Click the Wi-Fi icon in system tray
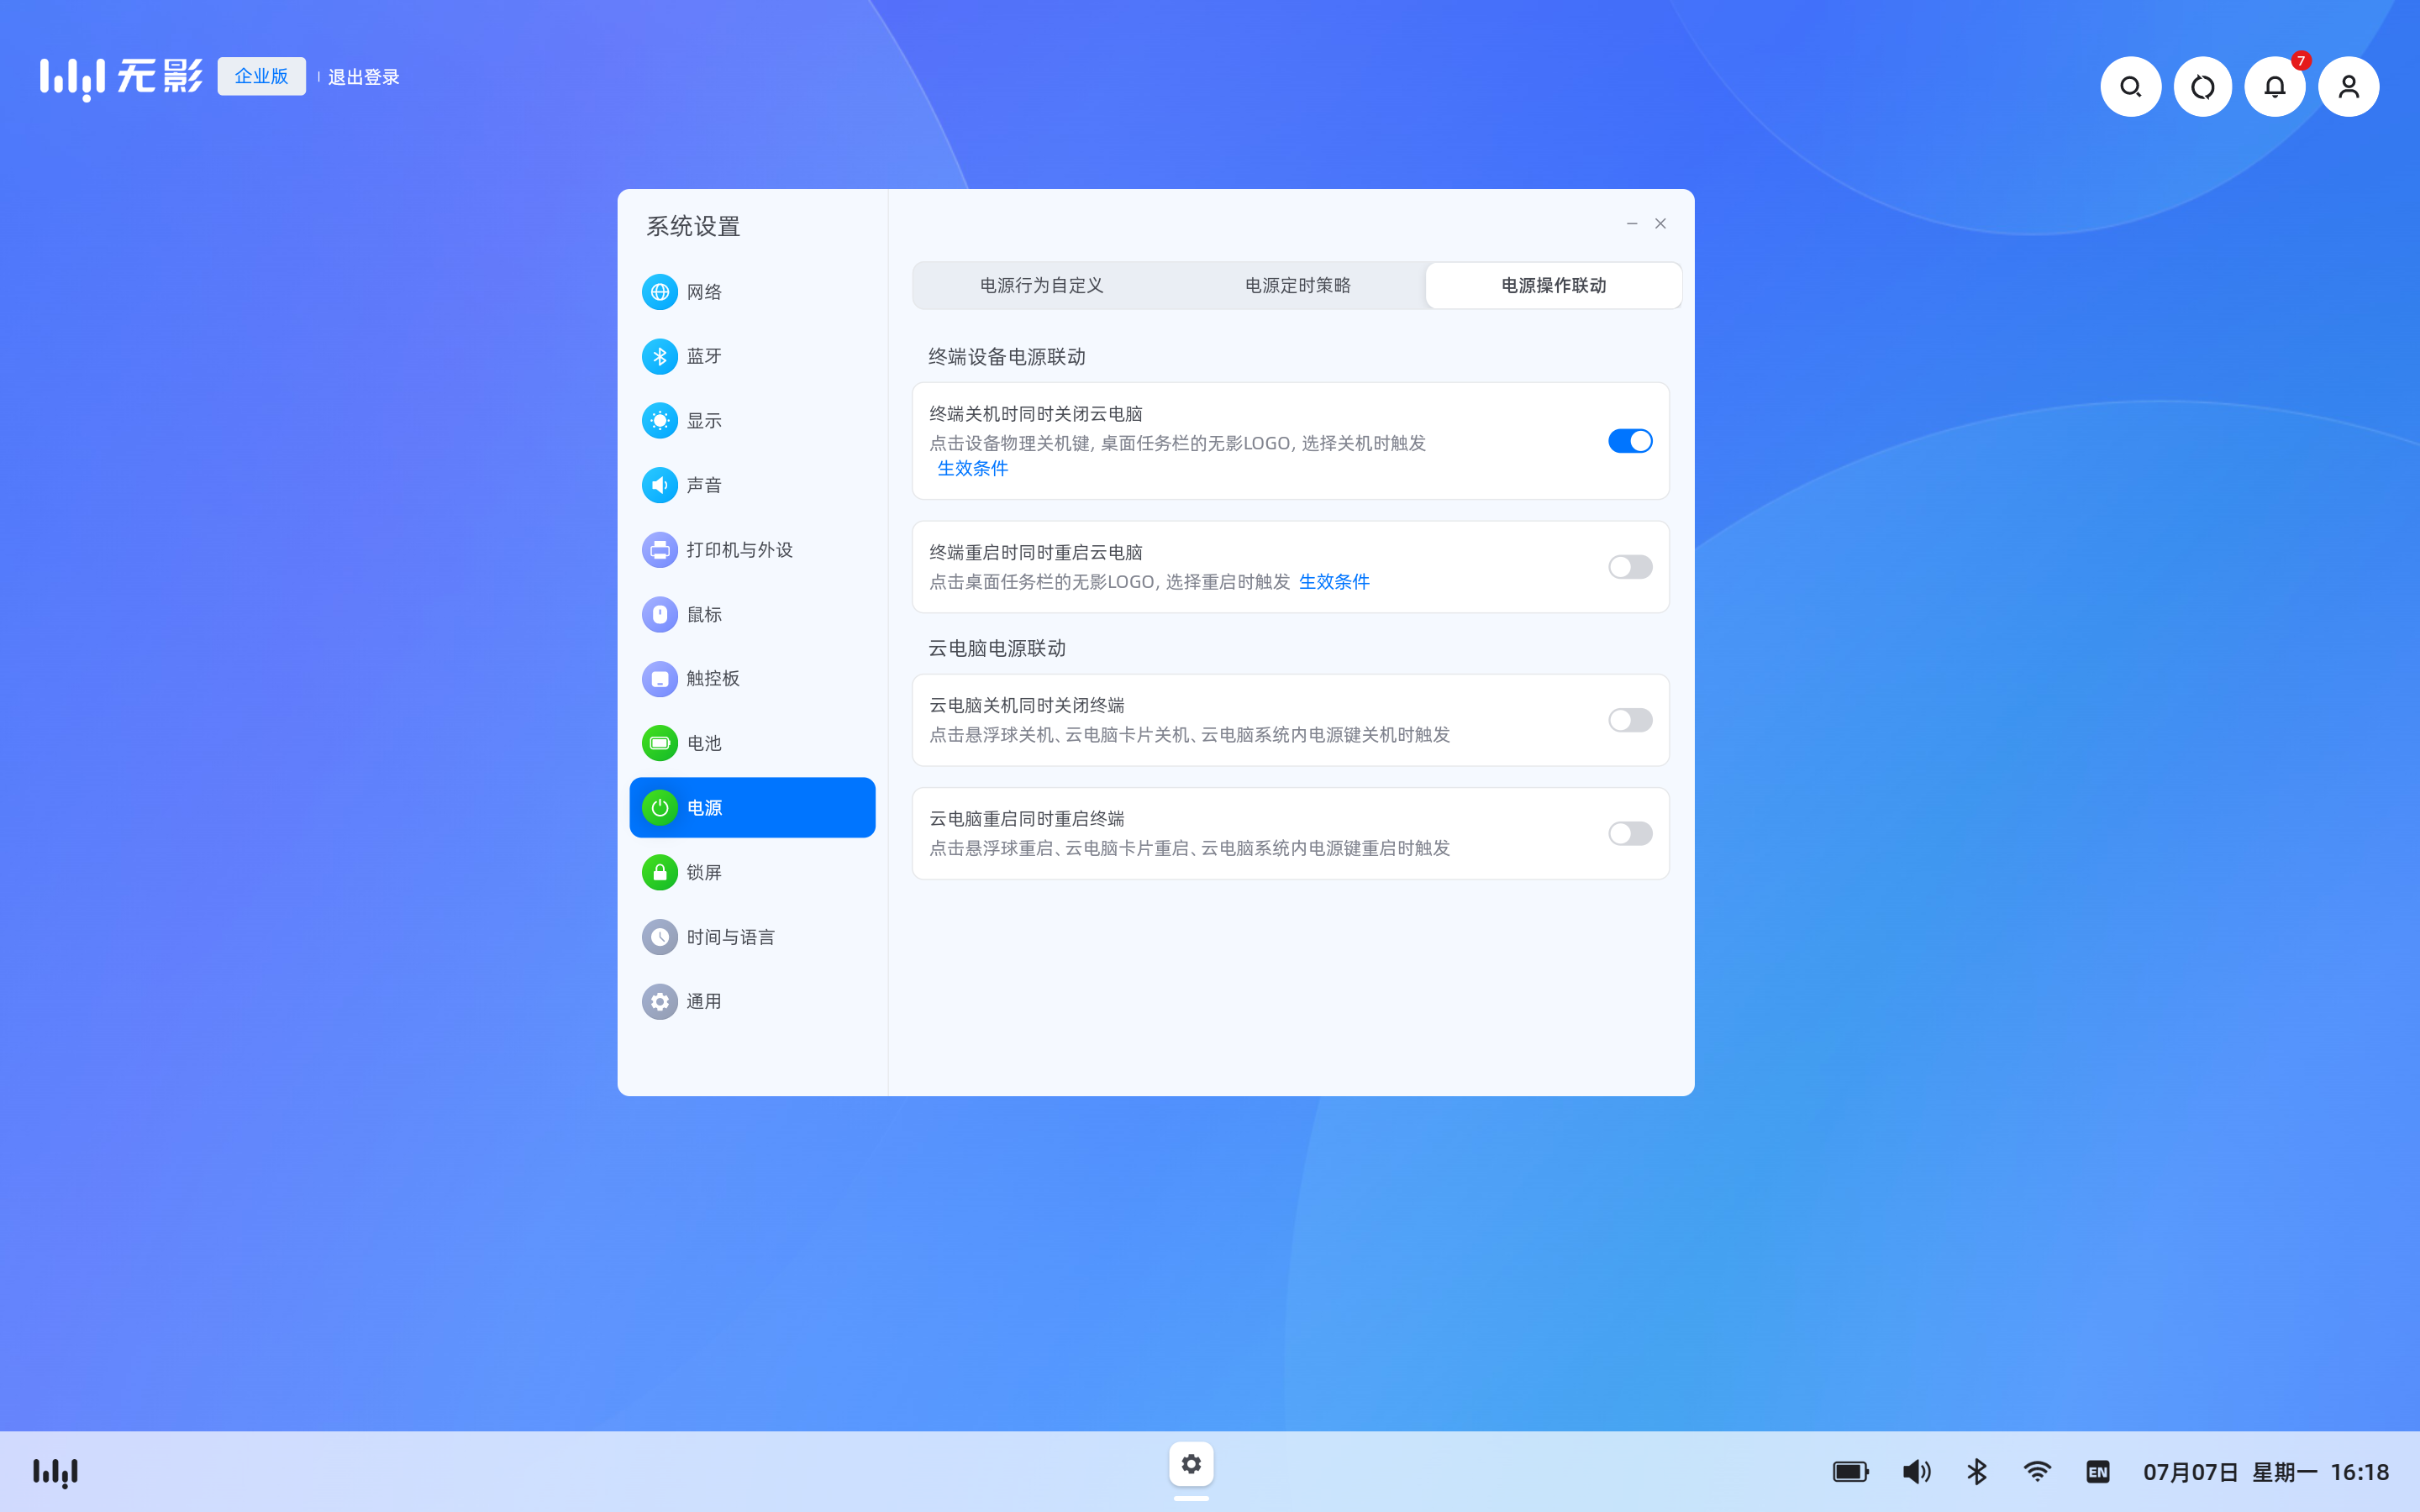 (2037, 1471)
